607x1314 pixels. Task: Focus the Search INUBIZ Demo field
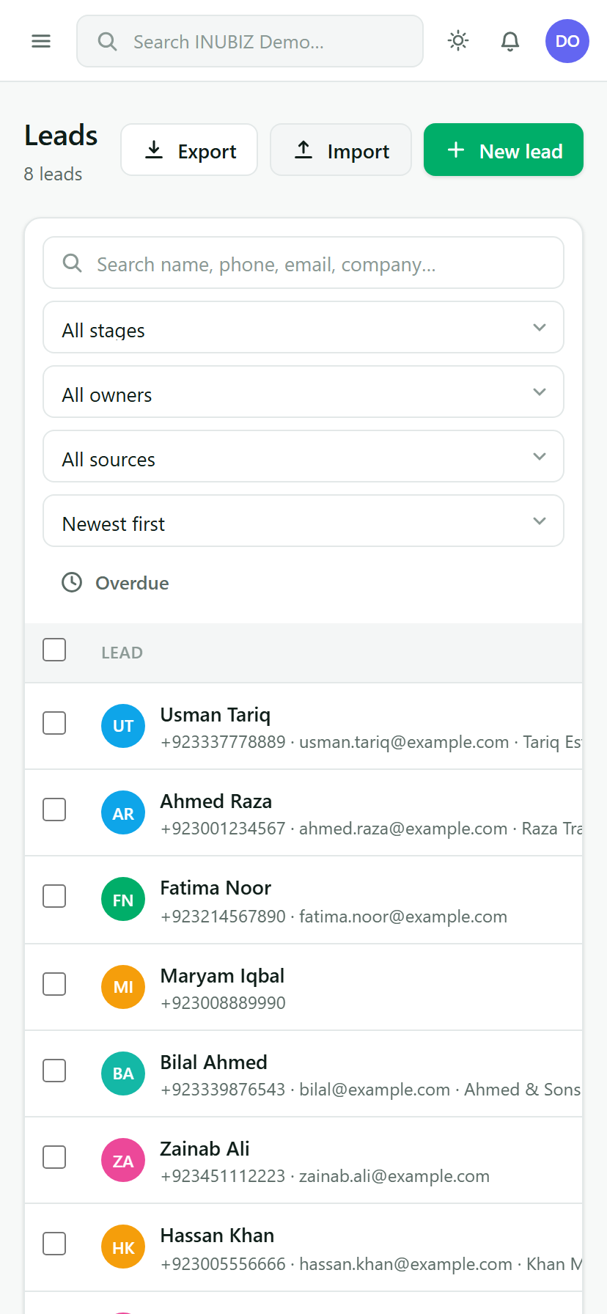point(250,41)
